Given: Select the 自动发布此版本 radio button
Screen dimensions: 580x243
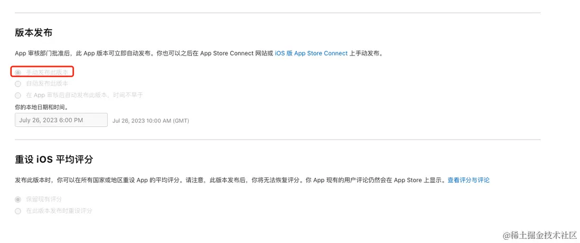Looking at the screenshot, I should 18,83.
